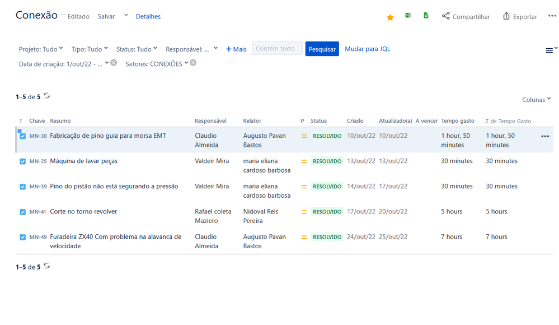The width and height of the screenshot is (559, 325).
Task: Click the Pesquisar button
Action: tap(322, 49)
